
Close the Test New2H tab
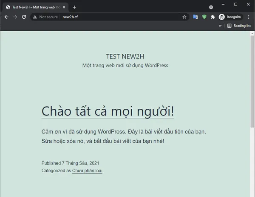click(64, 7)
